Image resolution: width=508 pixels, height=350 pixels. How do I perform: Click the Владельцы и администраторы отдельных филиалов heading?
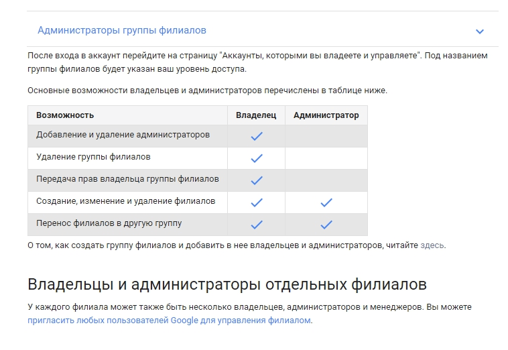[x=227, y=284]
